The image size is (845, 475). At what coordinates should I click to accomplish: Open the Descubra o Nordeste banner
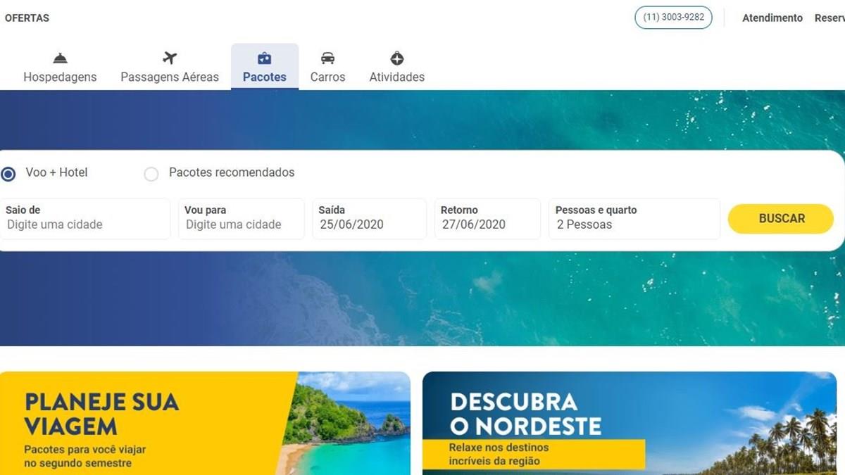point(630,423)
